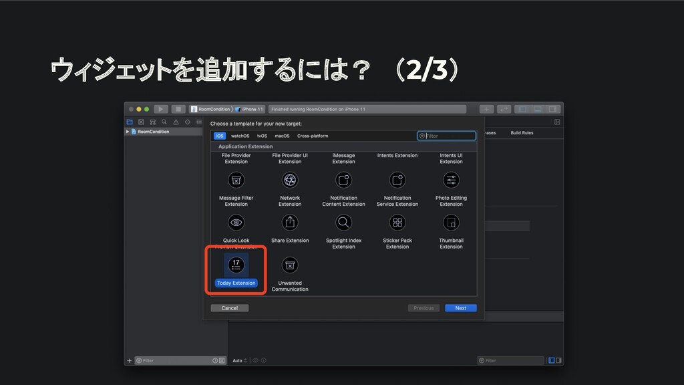Open the Project navigator folder icon

click(130, 122)
